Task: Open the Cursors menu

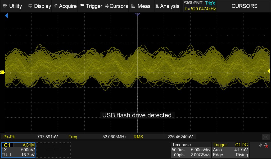Action: 116,6
